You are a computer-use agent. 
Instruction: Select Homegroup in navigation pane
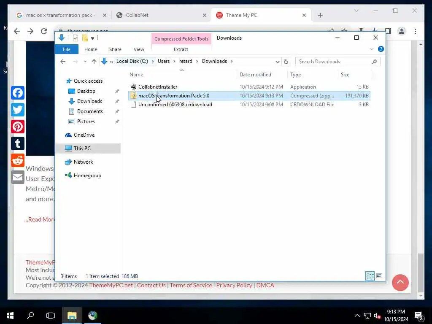click(87, 175)
